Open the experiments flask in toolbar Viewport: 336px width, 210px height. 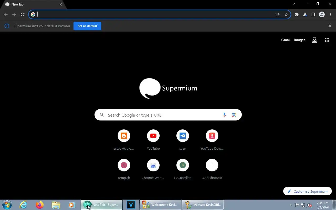[x=305, y=14]
